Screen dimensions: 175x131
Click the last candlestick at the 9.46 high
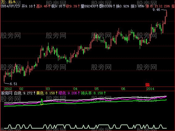(166, 13)
